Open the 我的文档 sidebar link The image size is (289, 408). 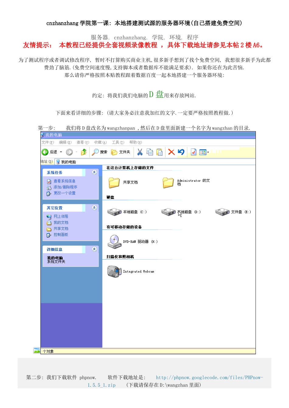(61, 223)
